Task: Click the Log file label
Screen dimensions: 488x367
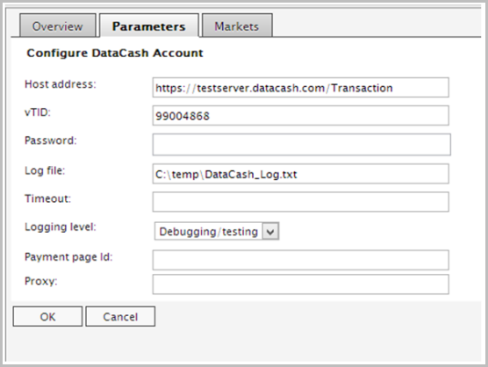Action: point(45,170)
